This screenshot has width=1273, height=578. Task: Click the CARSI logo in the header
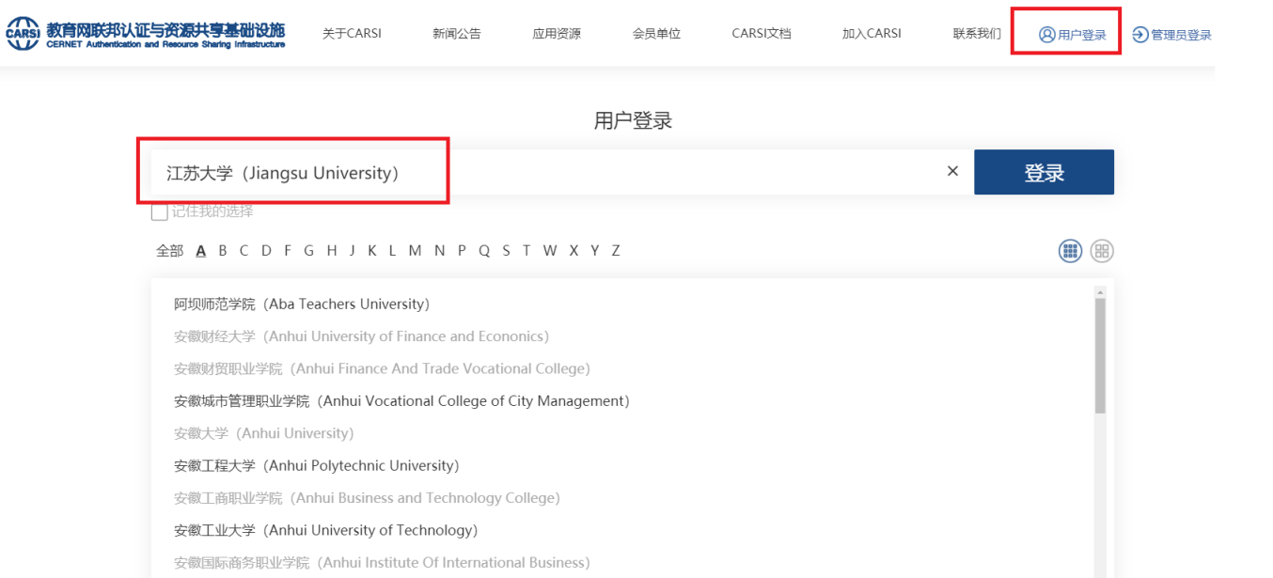click(145, 34)
